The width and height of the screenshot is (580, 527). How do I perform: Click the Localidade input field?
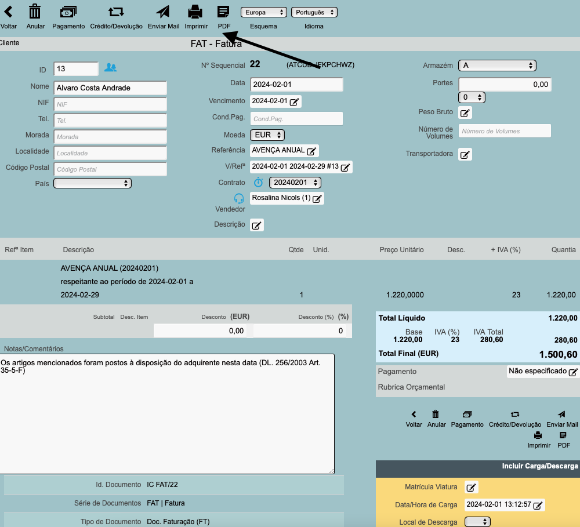pos(110,153)
